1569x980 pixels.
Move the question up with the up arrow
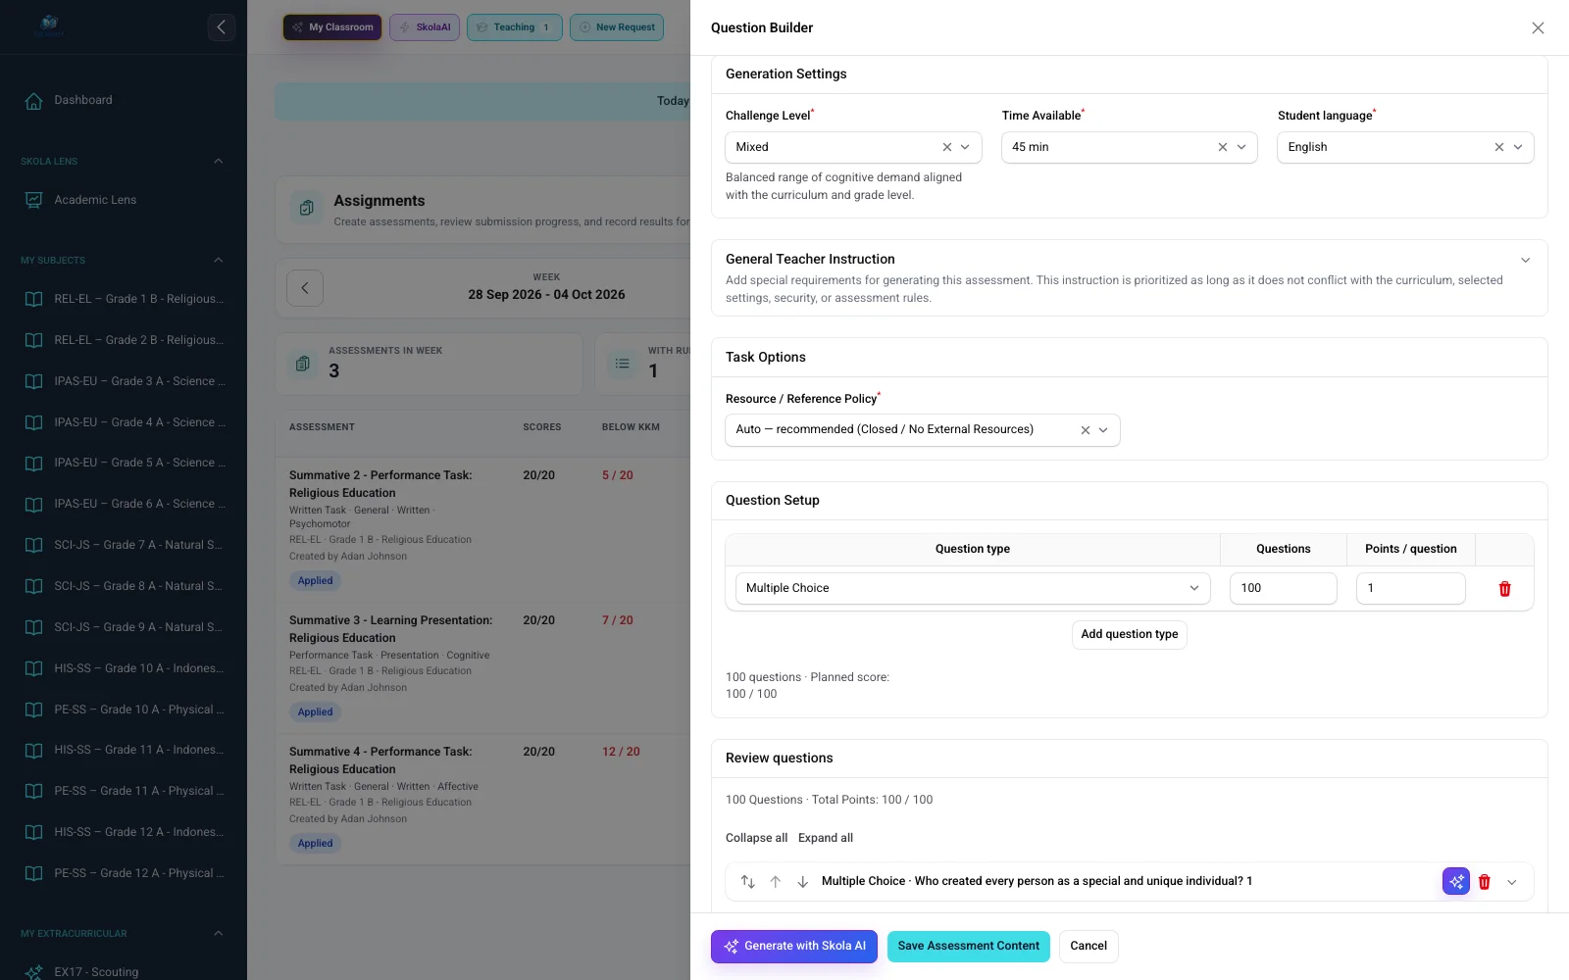(775, 882)
